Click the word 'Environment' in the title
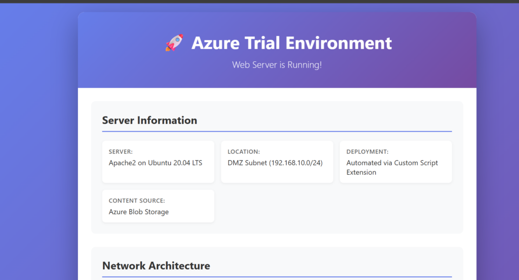519x280 pixels. (x=339, y=43)
